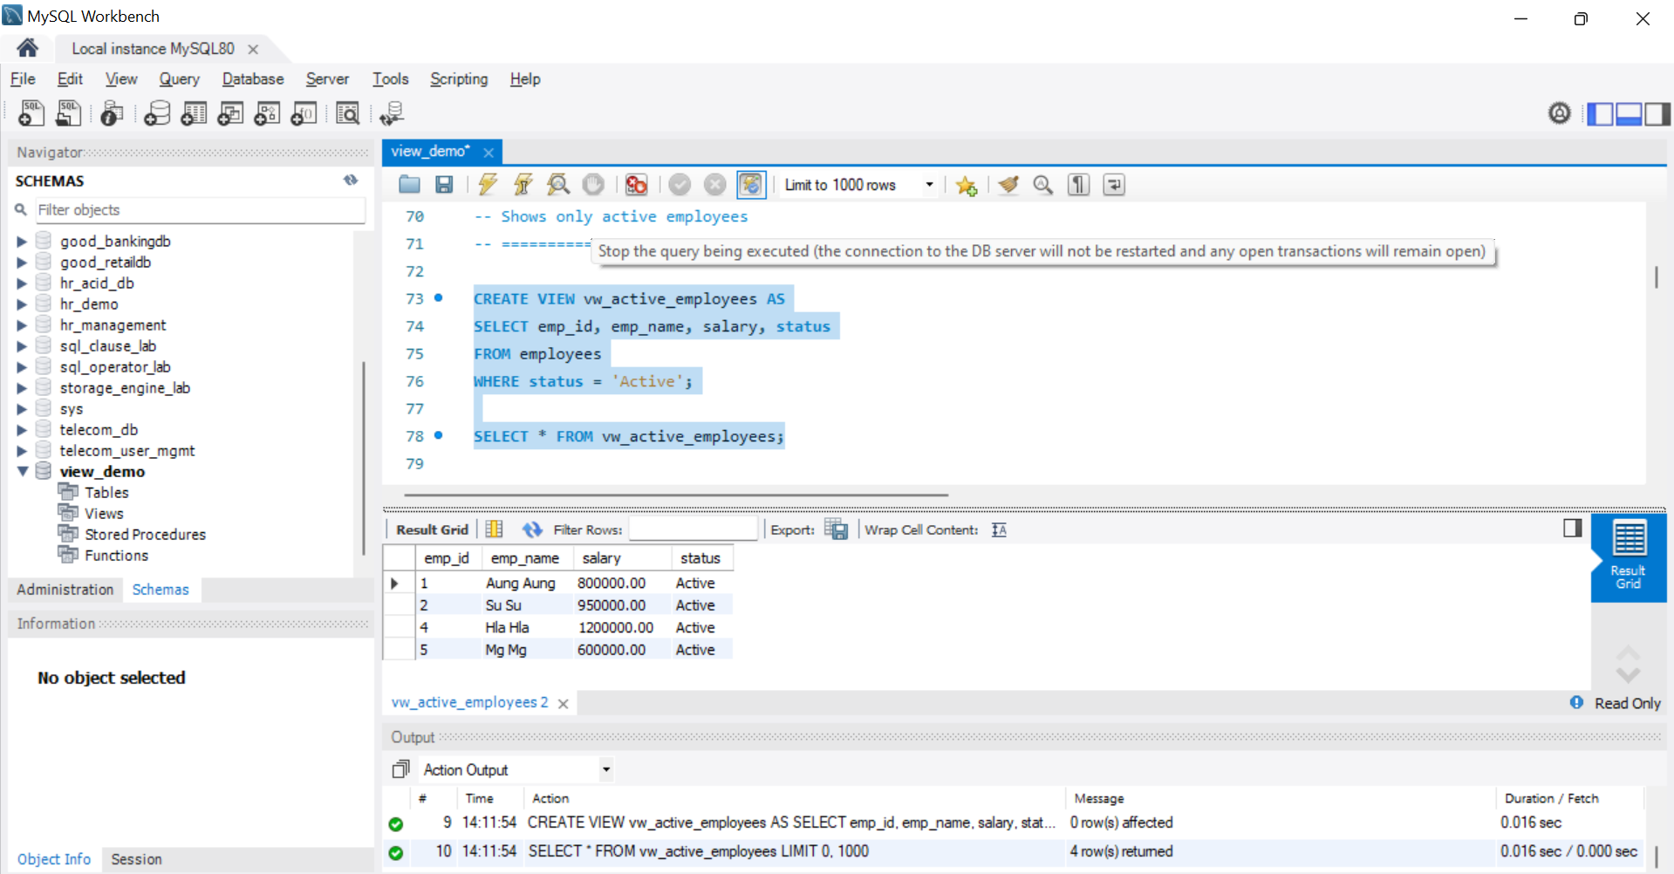Image resolution: width=1674 pixels, height=874 pixels.
Task: Open Workbench preferences gear icon
Action: pos(1560,113)
